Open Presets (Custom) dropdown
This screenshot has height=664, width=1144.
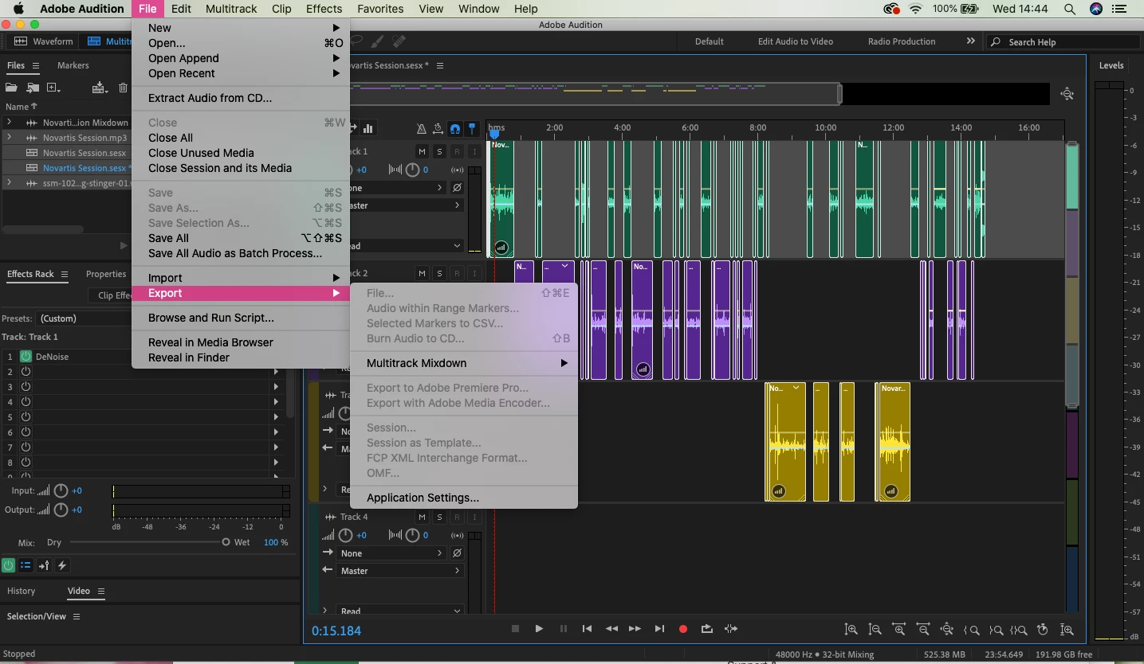84,318
